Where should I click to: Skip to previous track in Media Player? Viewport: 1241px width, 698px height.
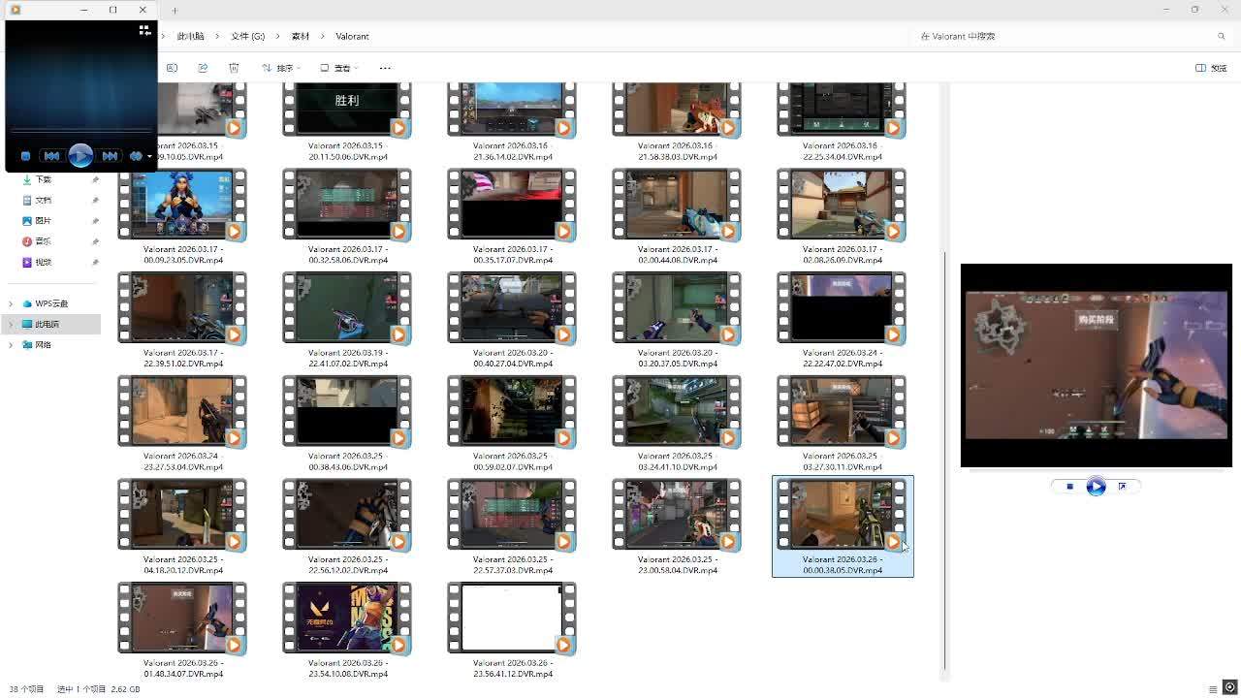tap(51, 156)
